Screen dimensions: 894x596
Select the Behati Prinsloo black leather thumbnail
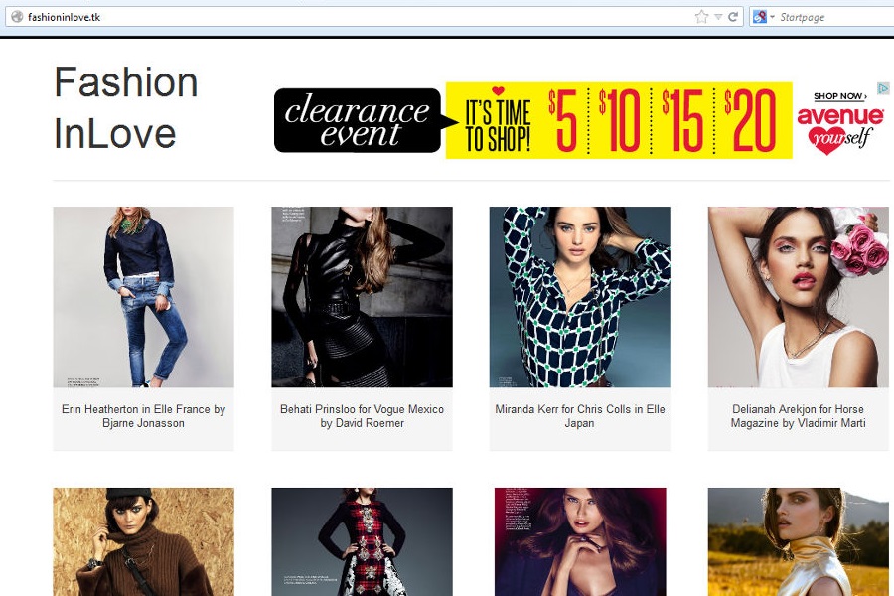pyautogui.click(x=362, y=297)
